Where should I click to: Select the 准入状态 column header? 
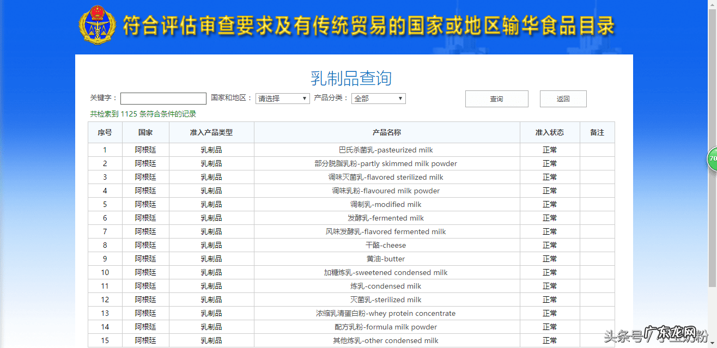click(550, 132)
